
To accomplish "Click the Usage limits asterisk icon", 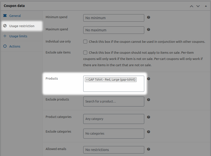I will click(5, 36).
